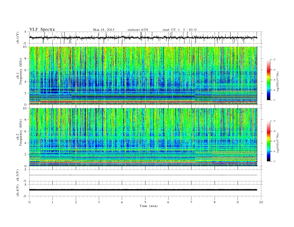The height and width of the screenshot is (227, 294).
Task: Click the time axis tick label "7"
Action: point(191,202)
